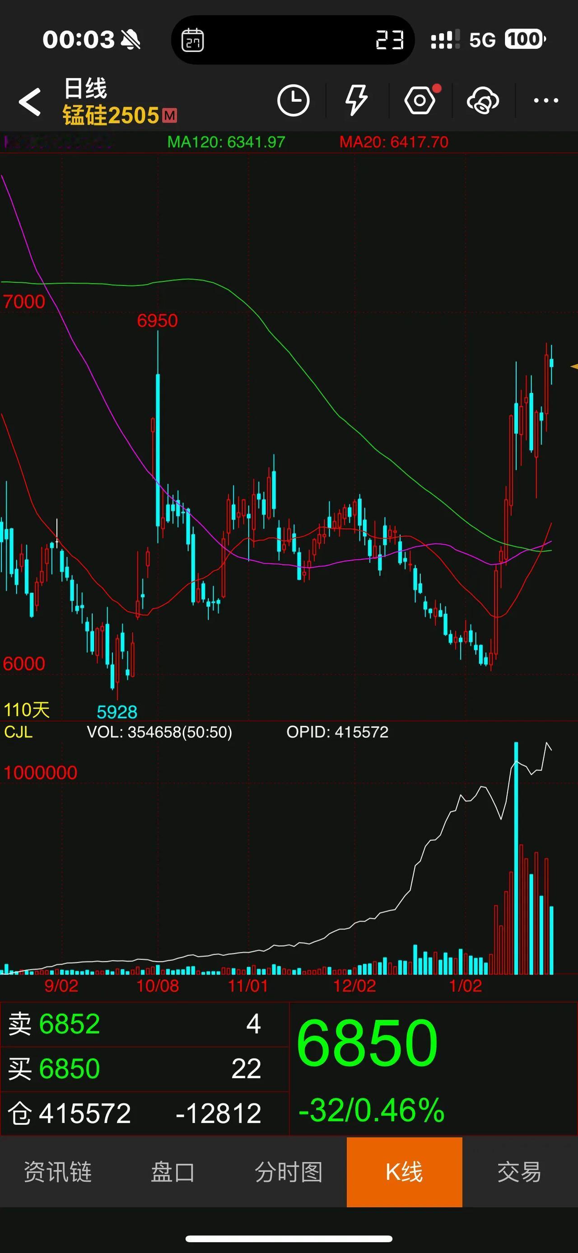Tap the 5928 low price marker
The image size is (578, 1253).
point(117,712)
